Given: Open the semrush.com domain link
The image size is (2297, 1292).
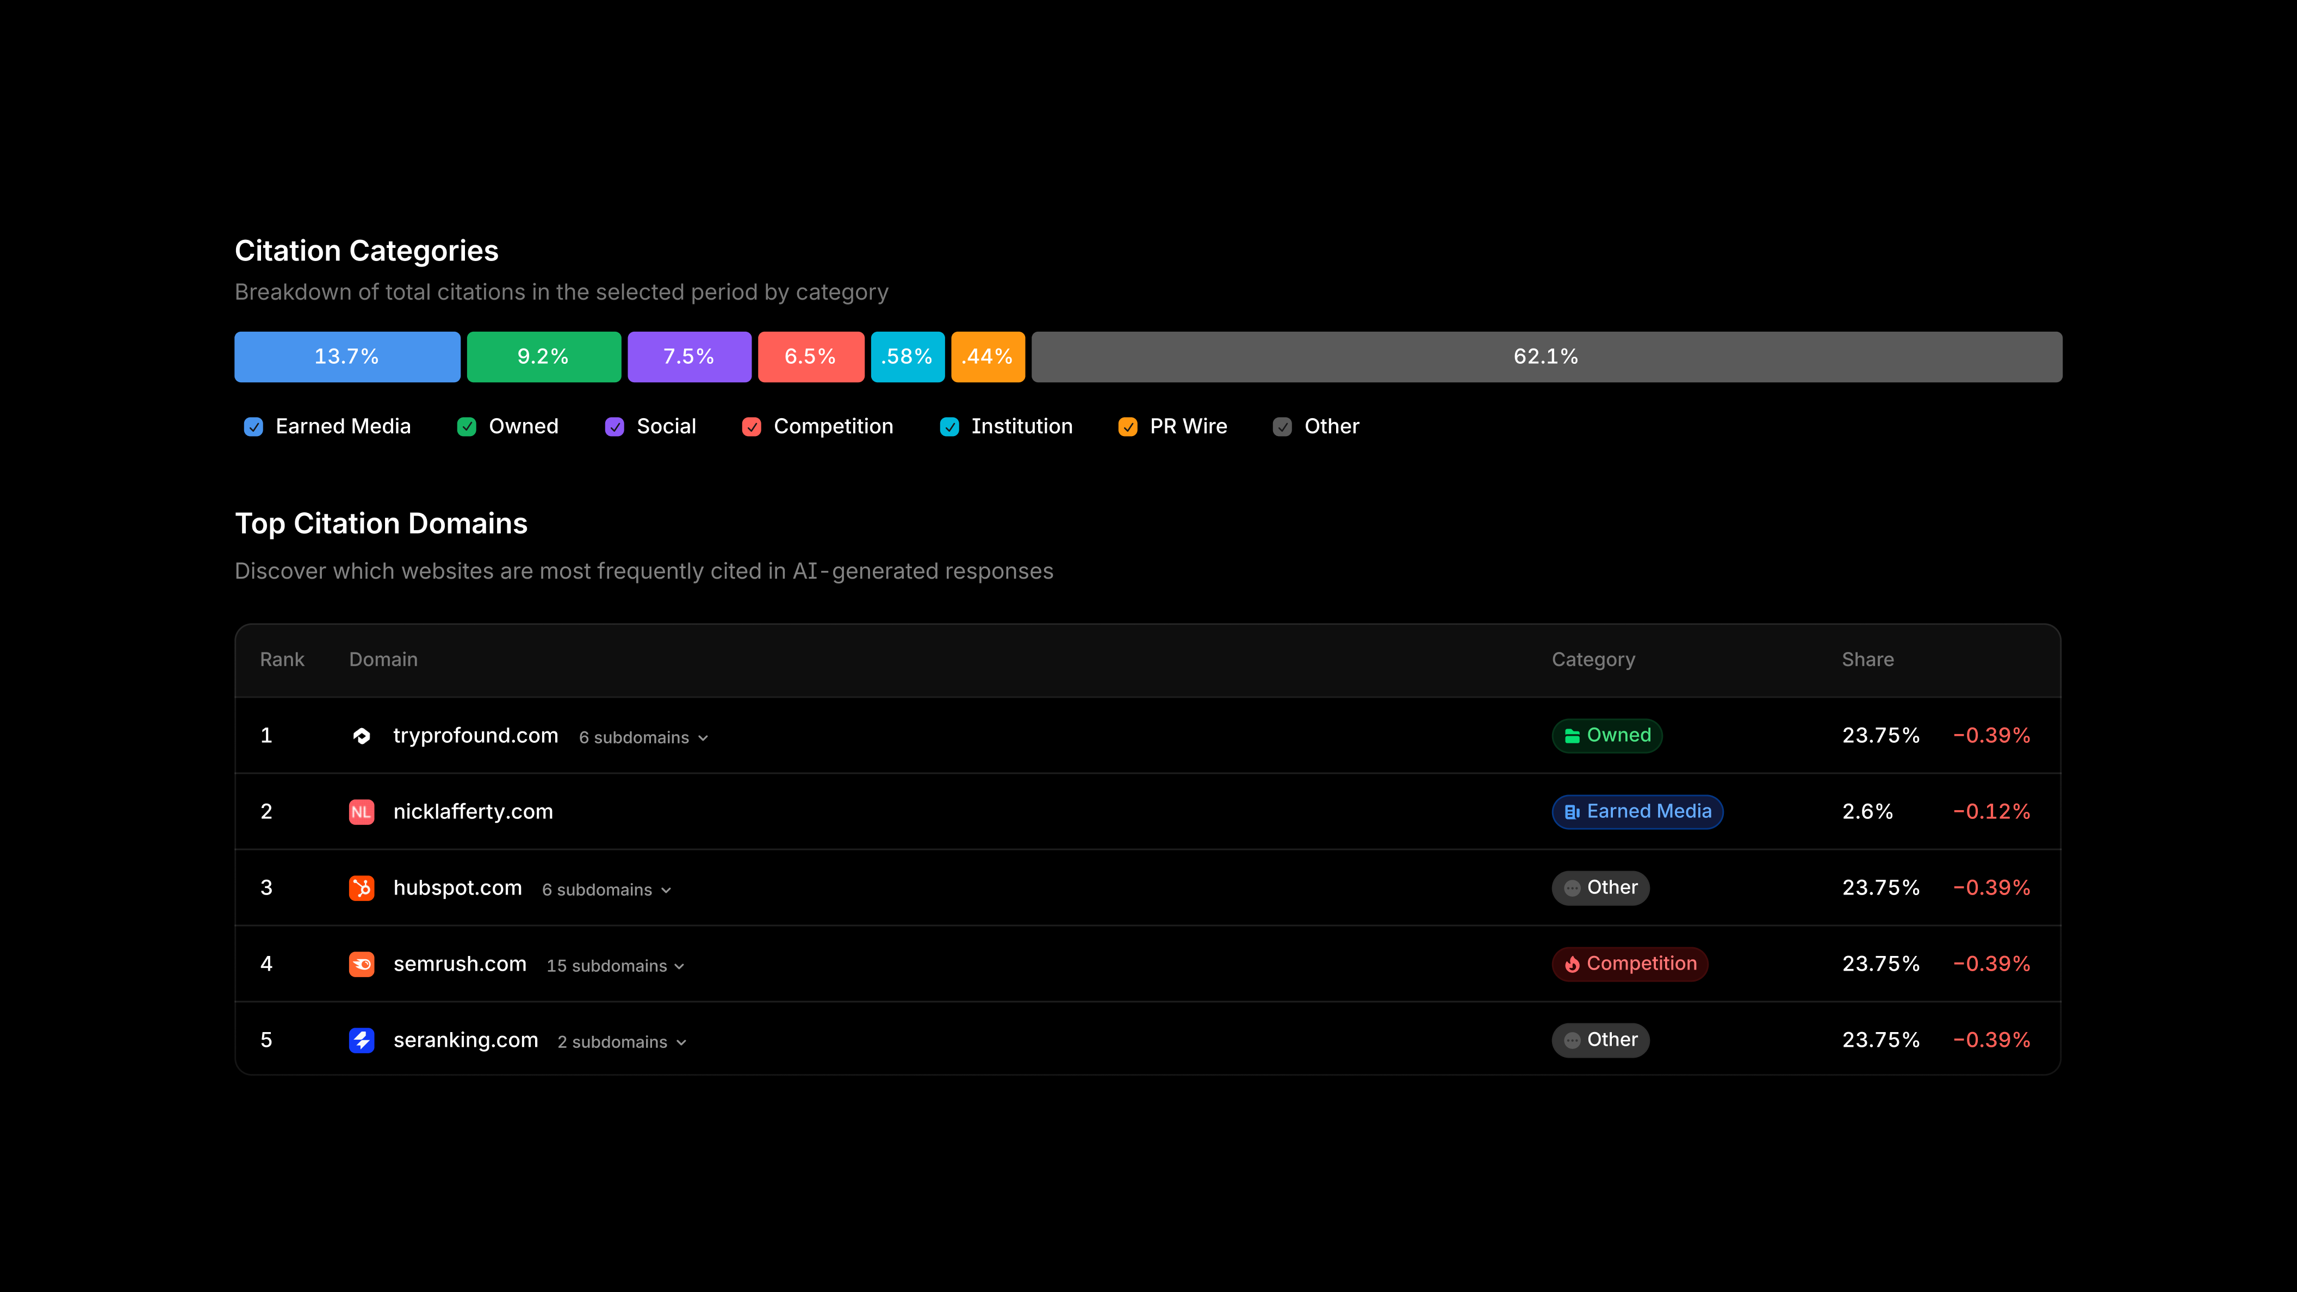Looking at the screenshot, I should click(459, 964).
